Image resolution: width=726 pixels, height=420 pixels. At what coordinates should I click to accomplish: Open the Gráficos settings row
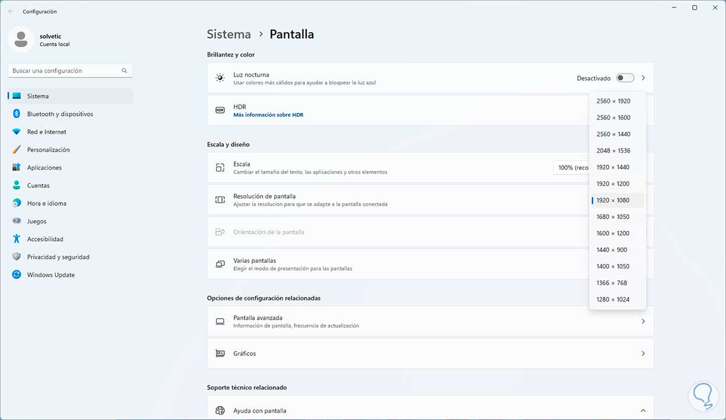point(430,354)
